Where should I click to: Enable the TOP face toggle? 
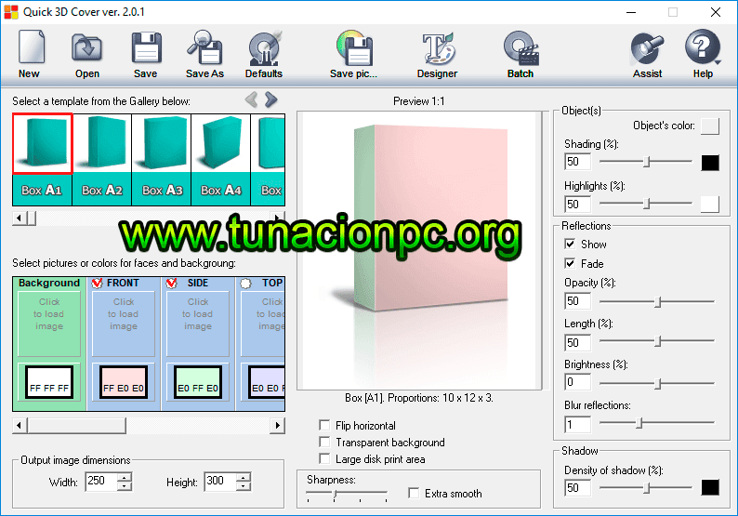[x=245, y=284]
